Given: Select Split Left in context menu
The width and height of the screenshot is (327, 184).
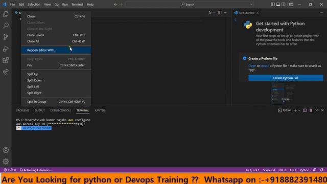Looking at the screenshot, I should pos(56,86).
